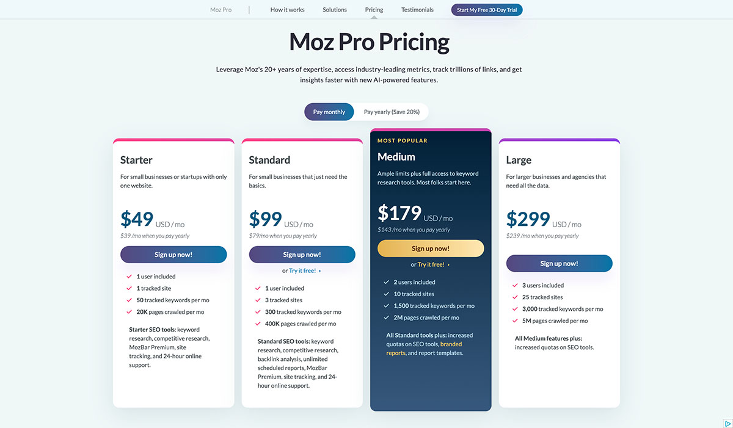Click the checkmark beside "25 tracked sites" in Large
733x428 pixels.
point(515,297)
